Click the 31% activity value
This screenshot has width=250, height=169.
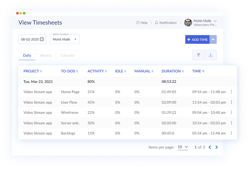point(91,92)
